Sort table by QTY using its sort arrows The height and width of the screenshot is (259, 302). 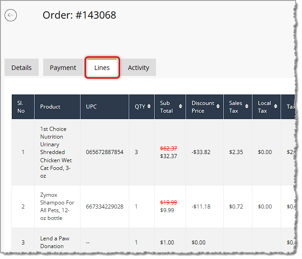149,106
